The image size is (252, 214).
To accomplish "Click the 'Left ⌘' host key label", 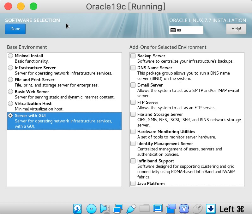I will point(231,209).
